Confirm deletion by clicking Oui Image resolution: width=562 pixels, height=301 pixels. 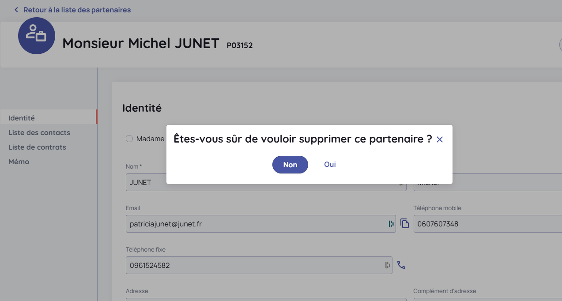coord(330,164)
